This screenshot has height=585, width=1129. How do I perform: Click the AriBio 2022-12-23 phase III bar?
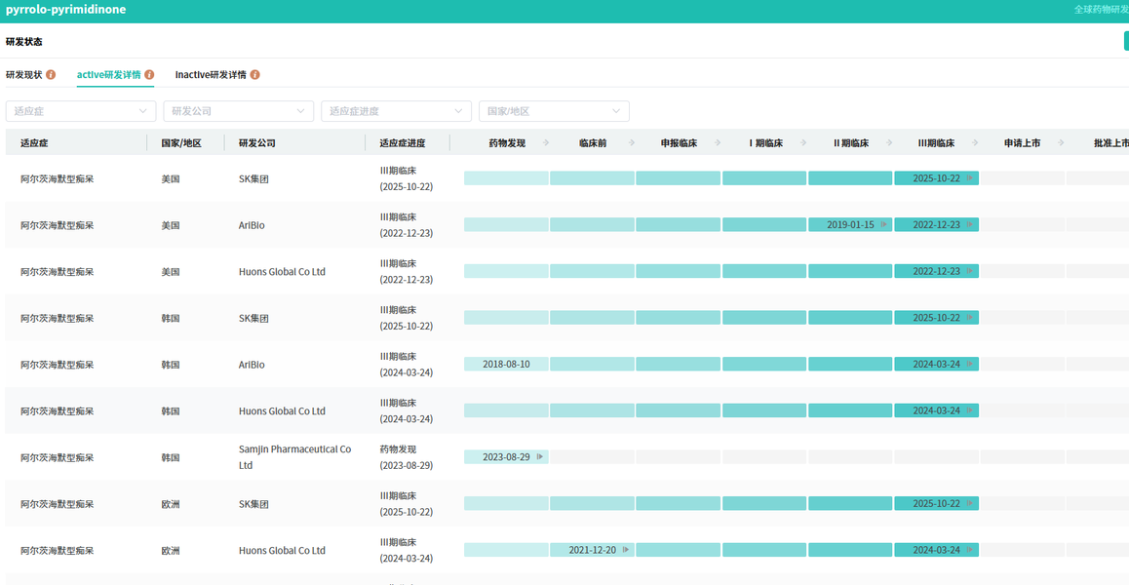tap(936, 225)
